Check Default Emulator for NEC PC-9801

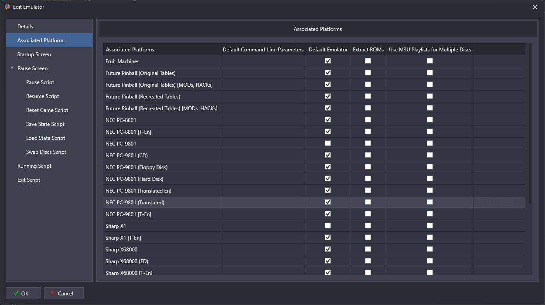328,143
